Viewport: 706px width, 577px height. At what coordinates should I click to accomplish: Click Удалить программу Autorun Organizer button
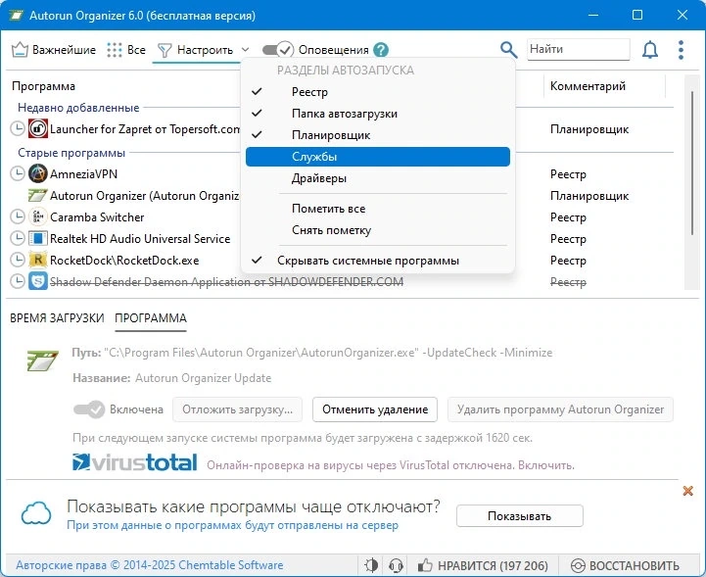pos(560,409)
